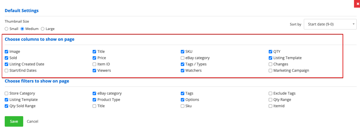The image size is (360, 130).
Task: Enable the eBay category column checkbox
Action: coord(183,58)
